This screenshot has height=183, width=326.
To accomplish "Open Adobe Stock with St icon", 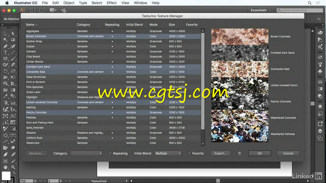I will (42, 10).
